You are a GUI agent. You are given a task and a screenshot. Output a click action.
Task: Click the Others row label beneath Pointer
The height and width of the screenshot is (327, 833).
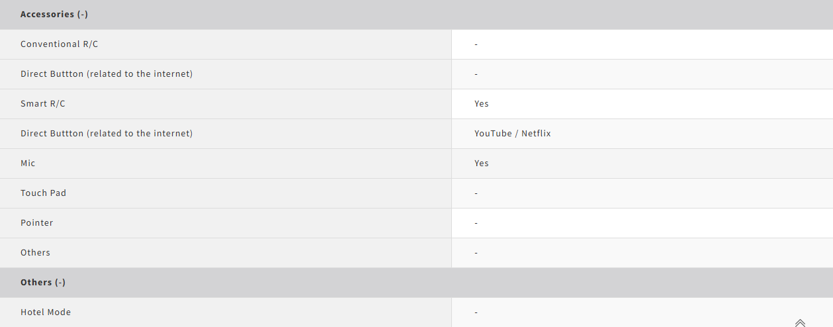coord(35,253)
